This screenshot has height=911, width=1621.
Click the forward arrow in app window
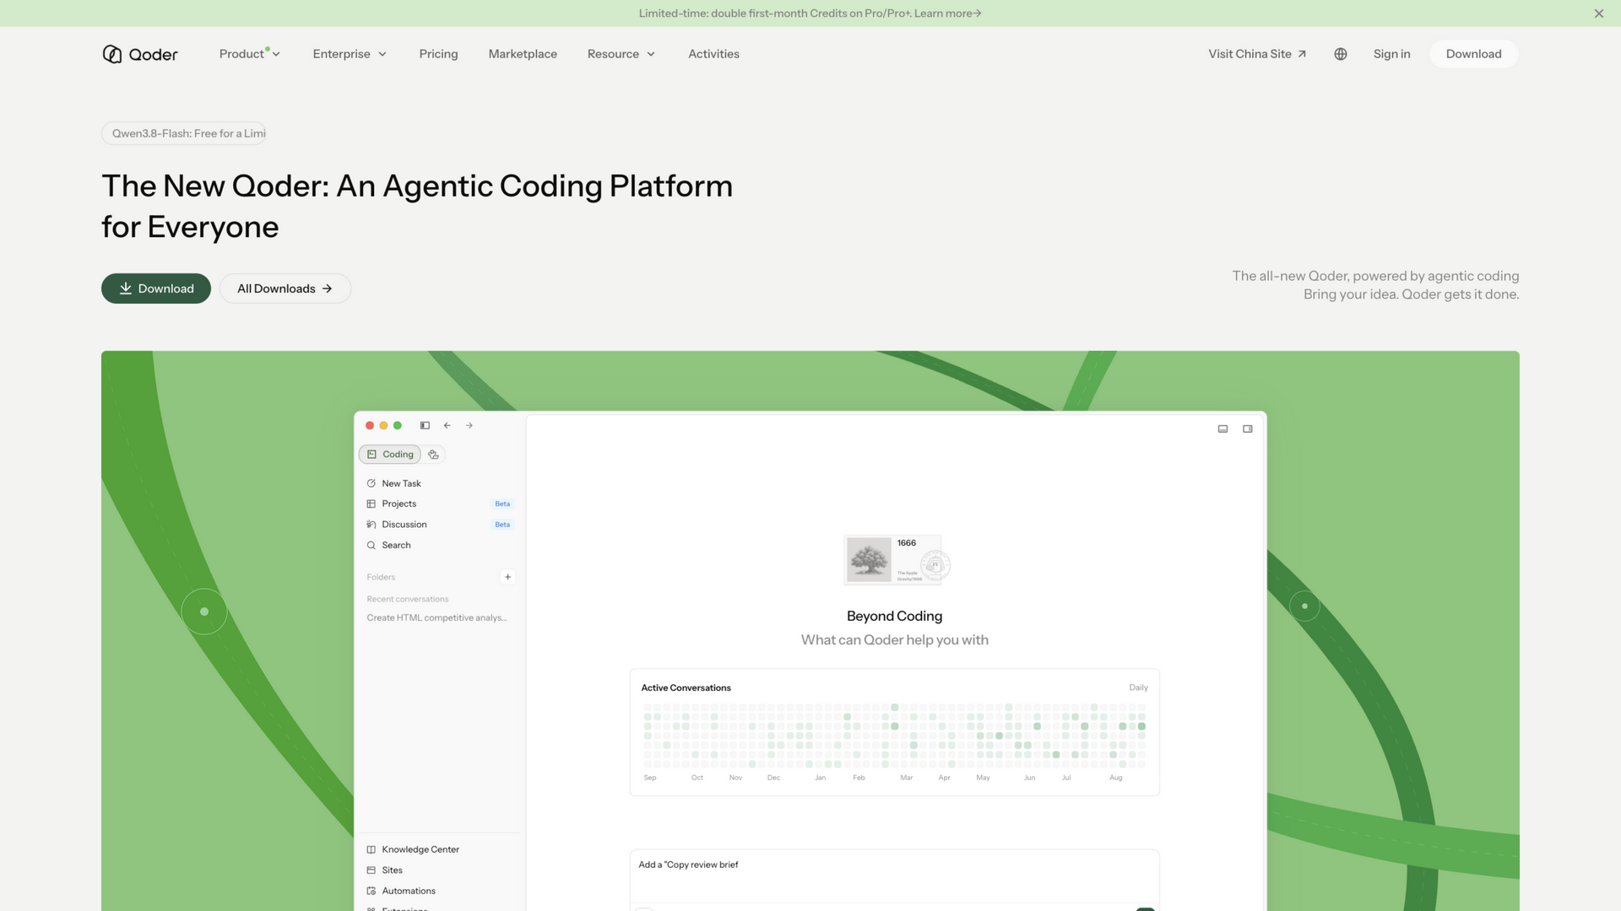coord(469,426)
